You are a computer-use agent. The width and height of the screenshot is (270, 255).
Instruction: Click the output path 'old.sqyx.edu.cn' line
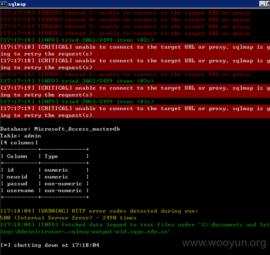[85, 232]
